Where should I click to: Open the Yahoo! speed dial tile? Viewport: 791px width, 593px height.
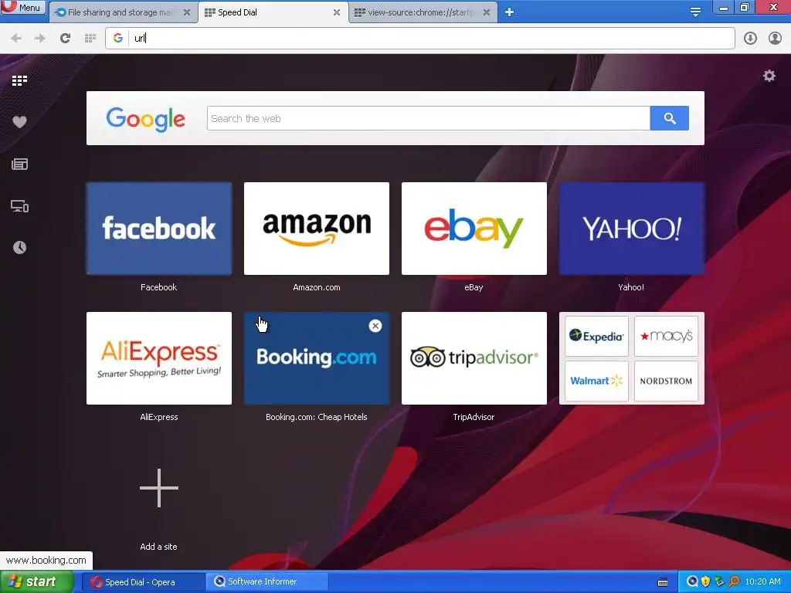(632, 229)
